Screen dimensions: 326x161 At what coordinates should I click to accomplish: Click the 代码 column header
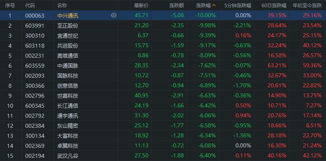pos(30,6)
